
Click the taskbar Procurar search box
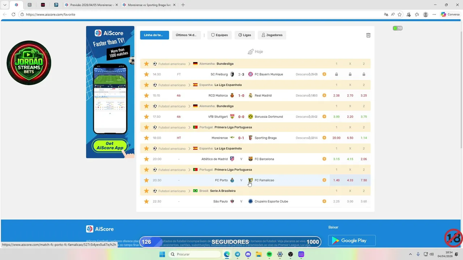pos(195,254)
